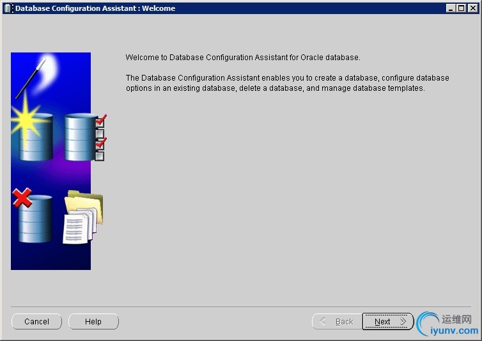Click the Next button

(x=388, y=321)
